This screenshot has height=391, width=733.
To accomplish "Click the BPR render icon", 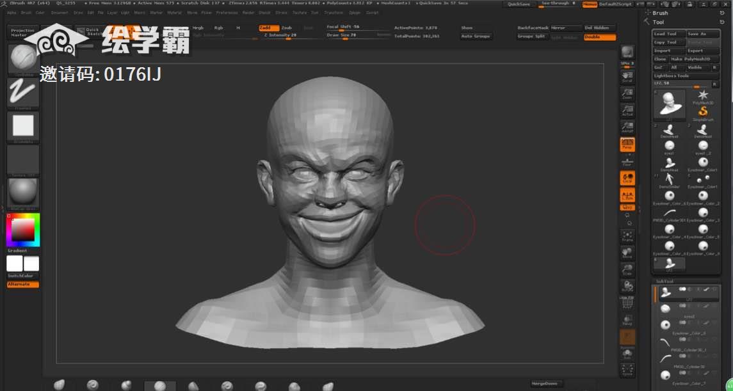I will pos(627,51).
